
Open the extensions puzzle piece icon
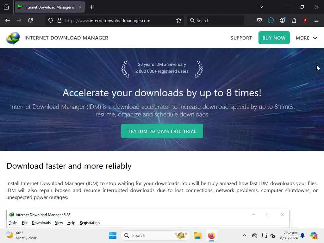coord(294,20)
